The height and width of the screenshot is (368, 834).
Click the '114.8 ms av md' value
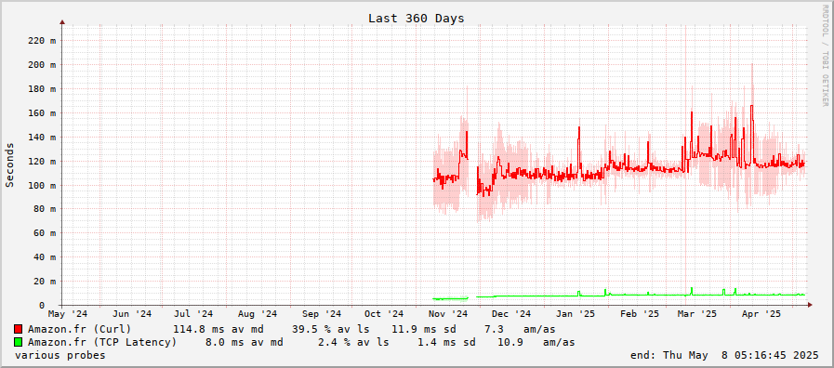click(218, 329)
